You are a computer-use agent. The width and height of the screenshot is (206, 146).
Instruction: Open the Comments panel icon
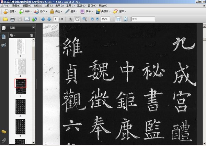point(4,132)
